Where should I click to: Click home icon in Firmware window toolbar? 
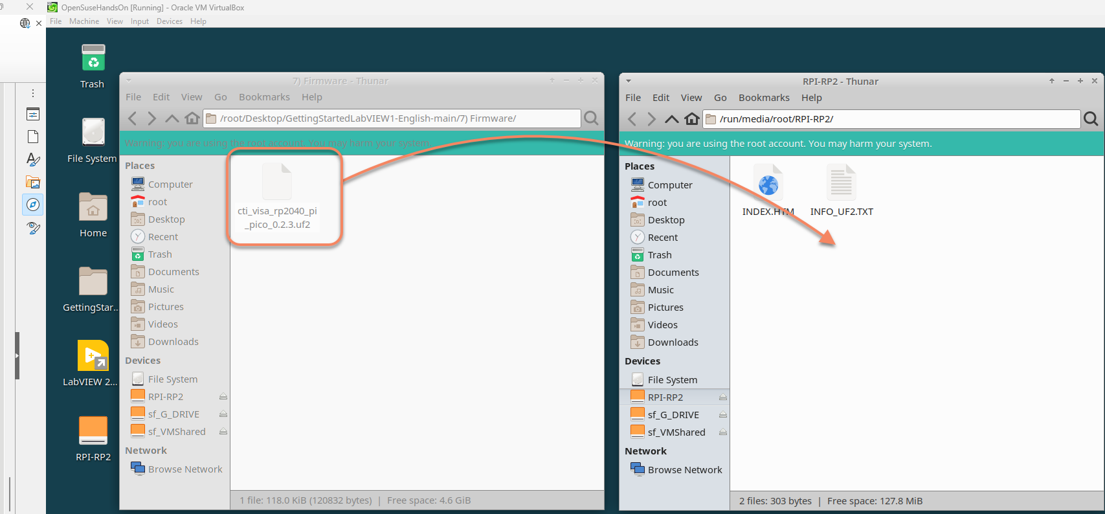(192, 118)
